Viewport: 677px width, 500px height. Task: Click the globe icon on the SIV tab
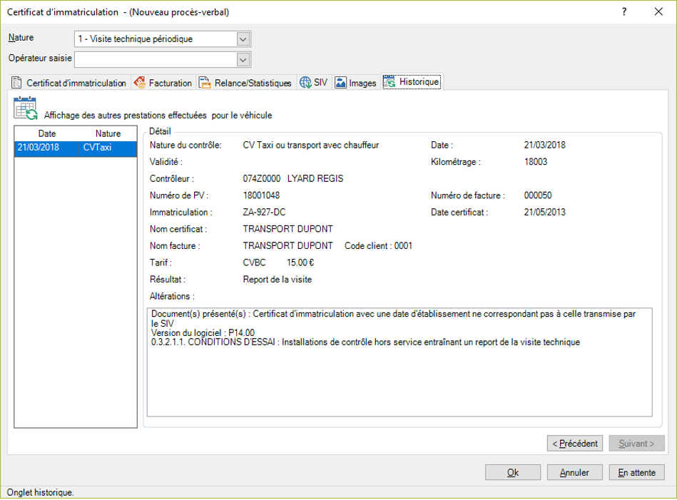305,82
